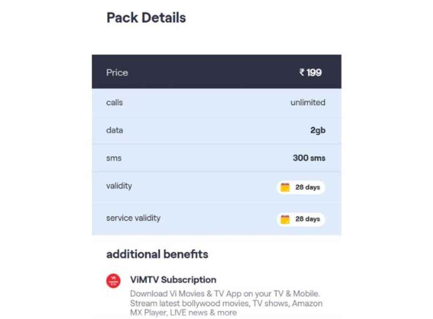Open the ViMTV Subscription title

click(173, 280)
